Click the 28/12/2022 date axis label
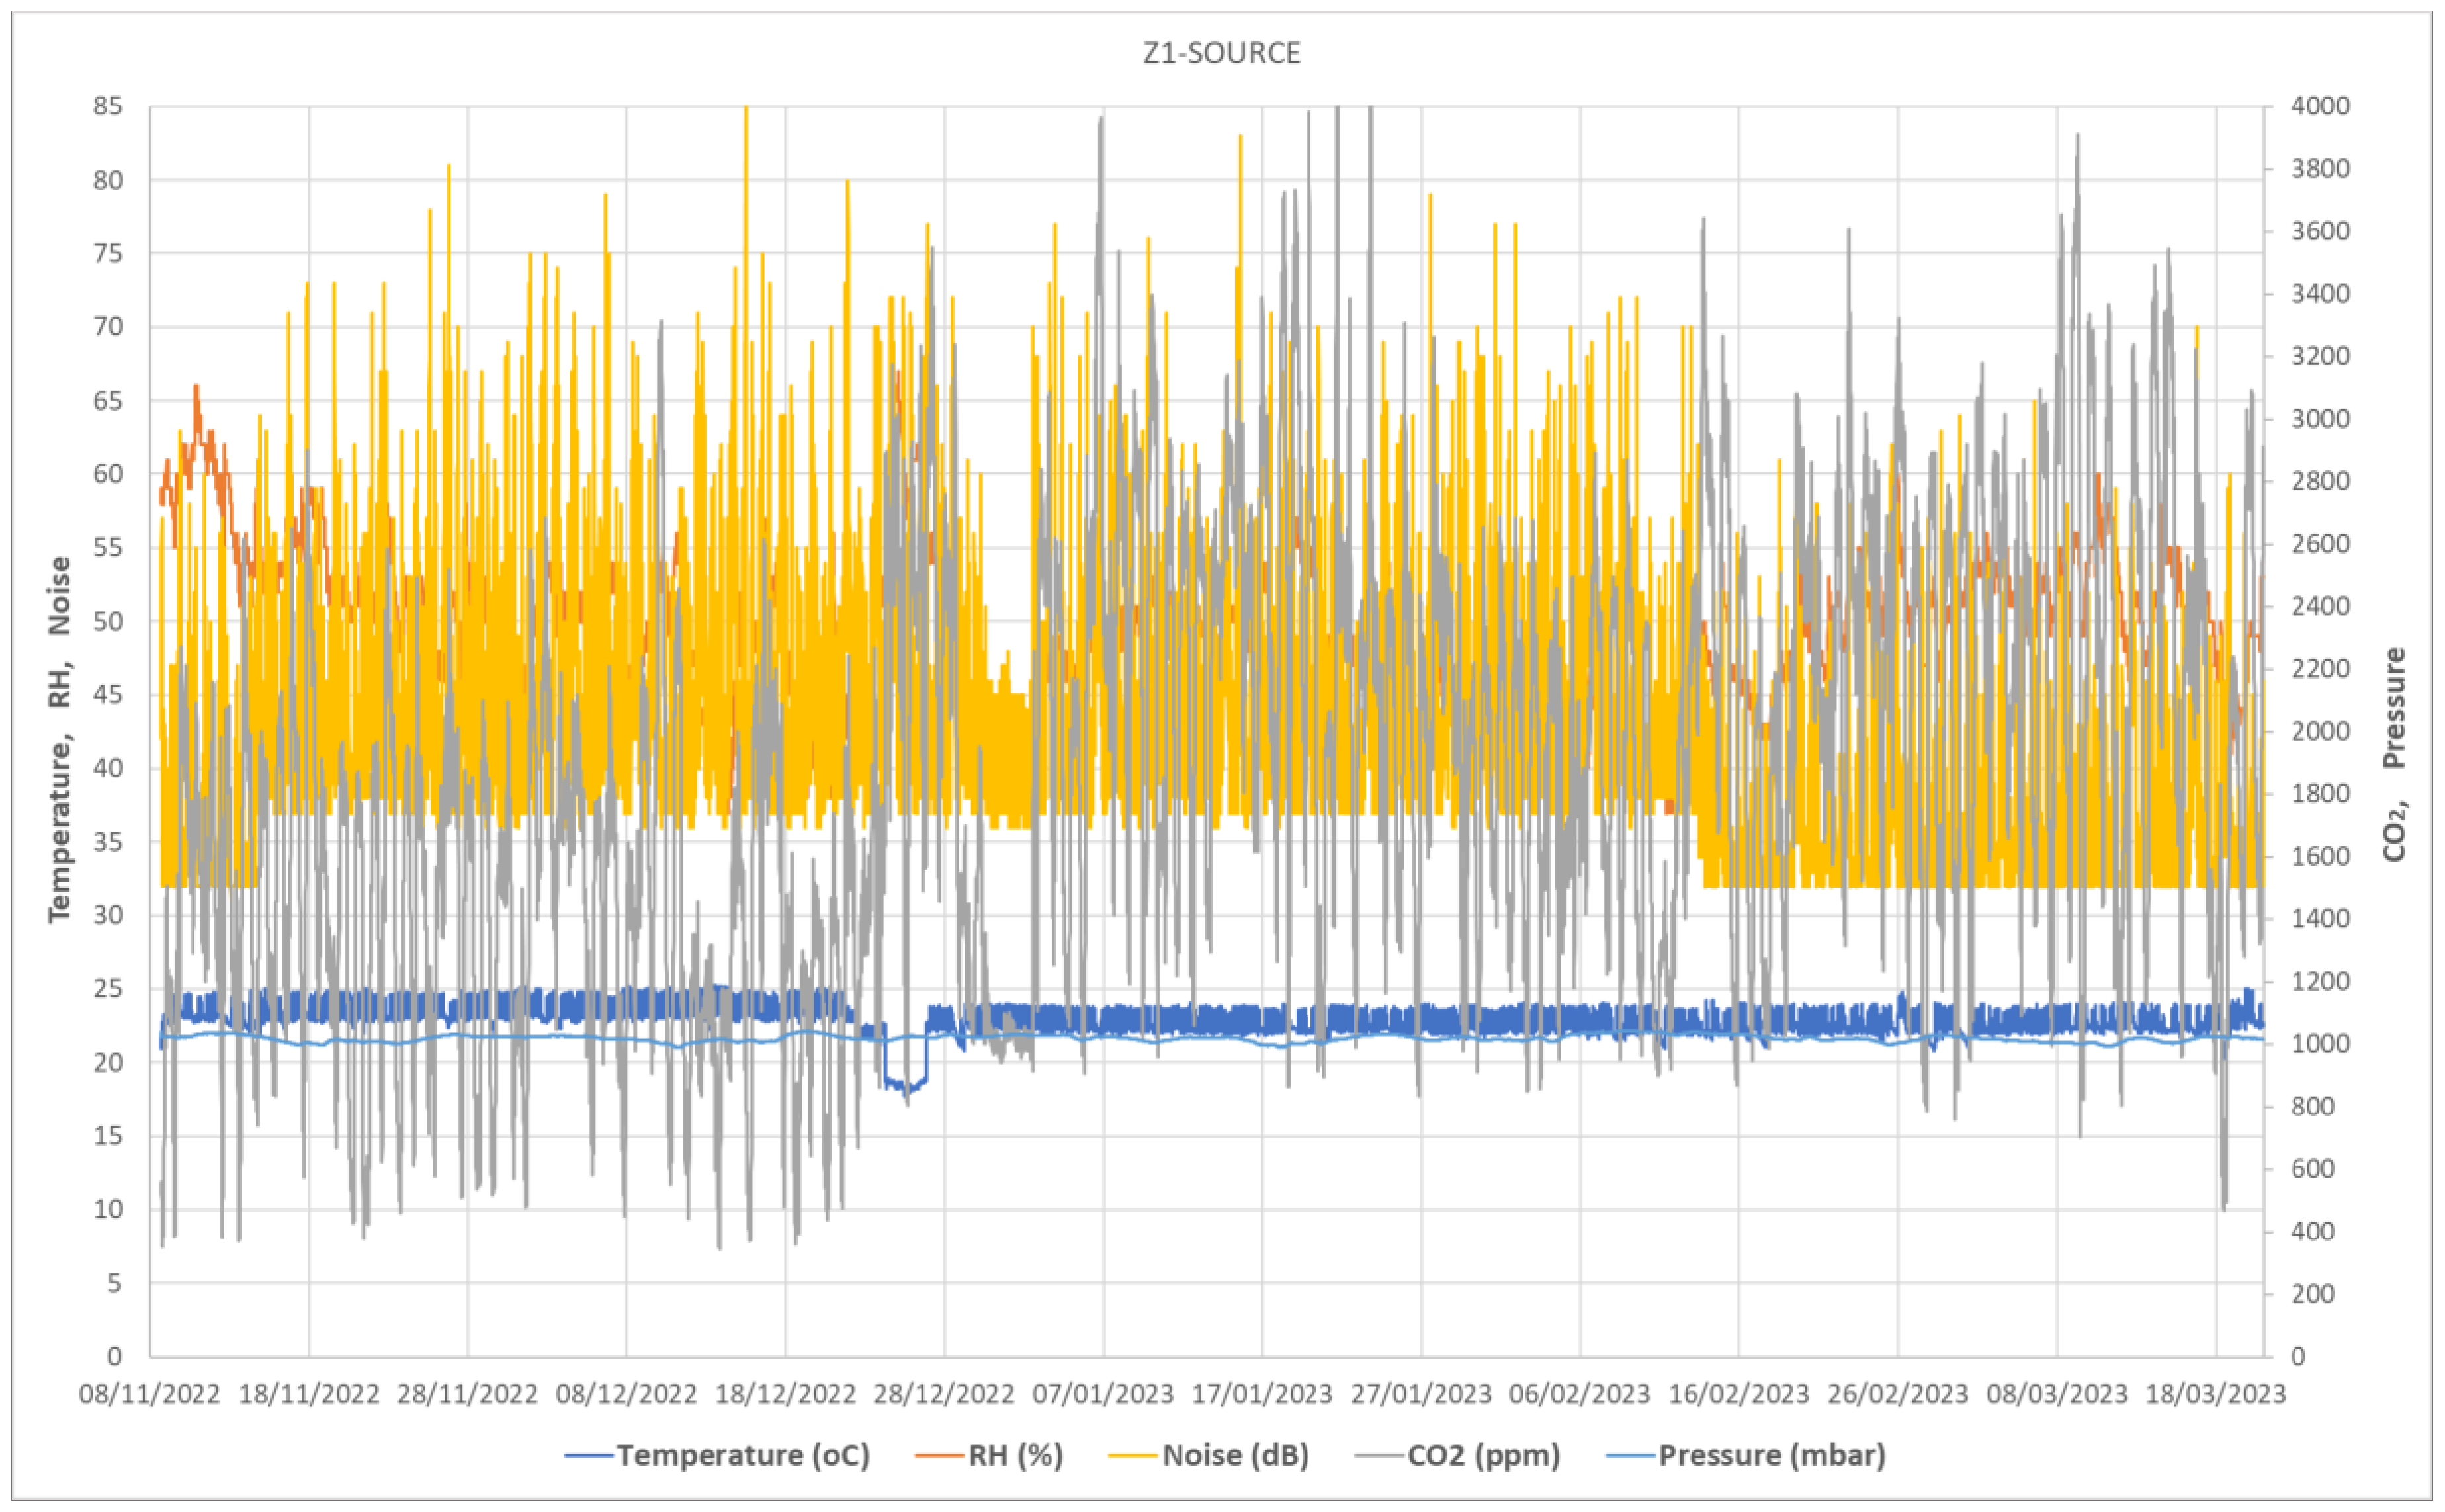The image size is (2445, 1512). (944, 1394)
